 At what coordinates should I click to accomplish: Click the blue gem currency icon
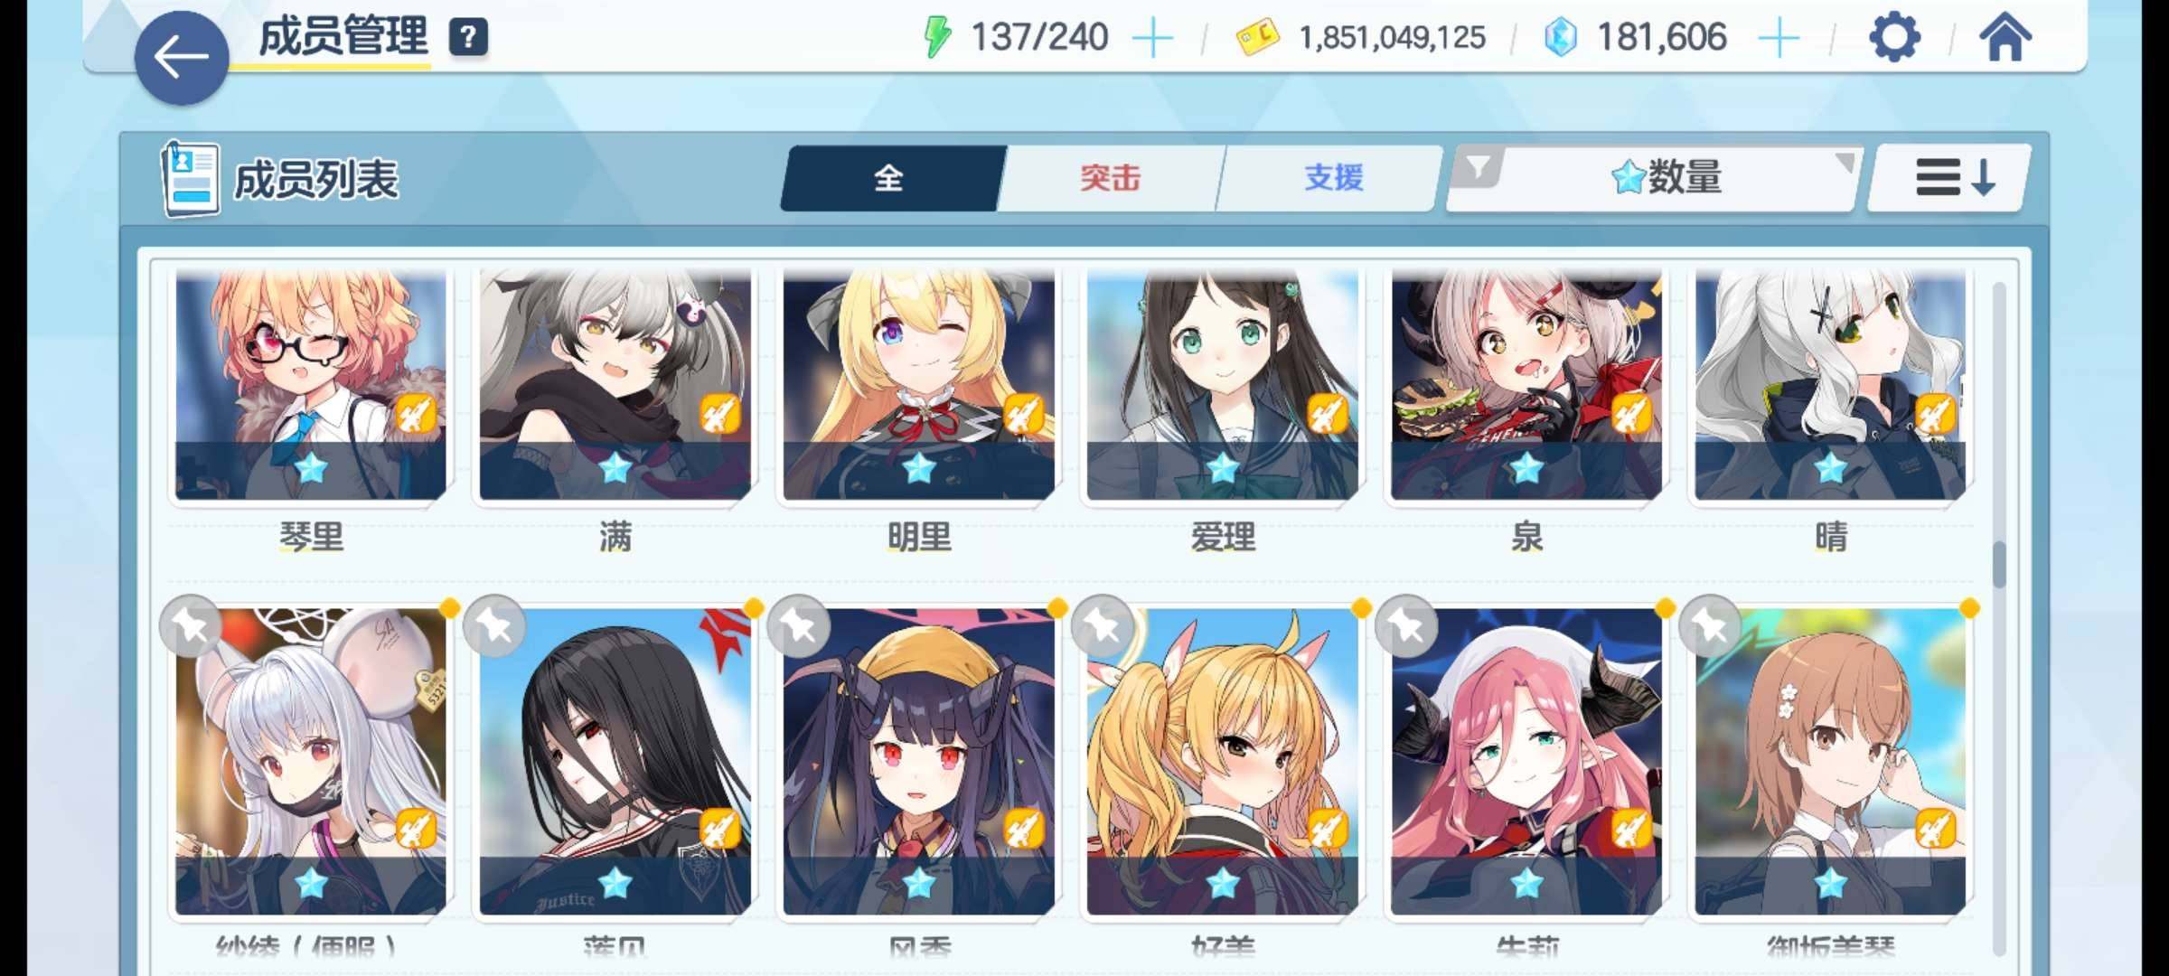tap(1560, 38)
